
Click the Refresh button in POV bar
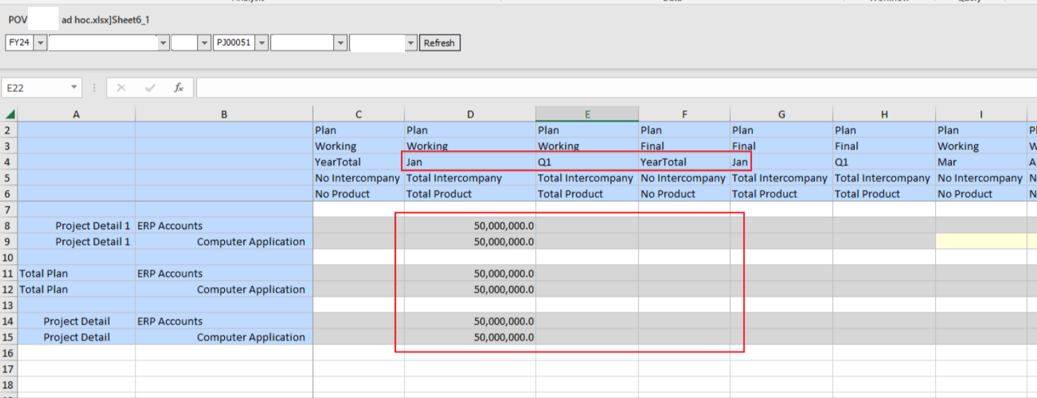pos(439,43)
